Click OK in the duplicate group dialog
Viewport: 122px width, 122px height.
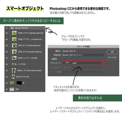coord(112,52)
